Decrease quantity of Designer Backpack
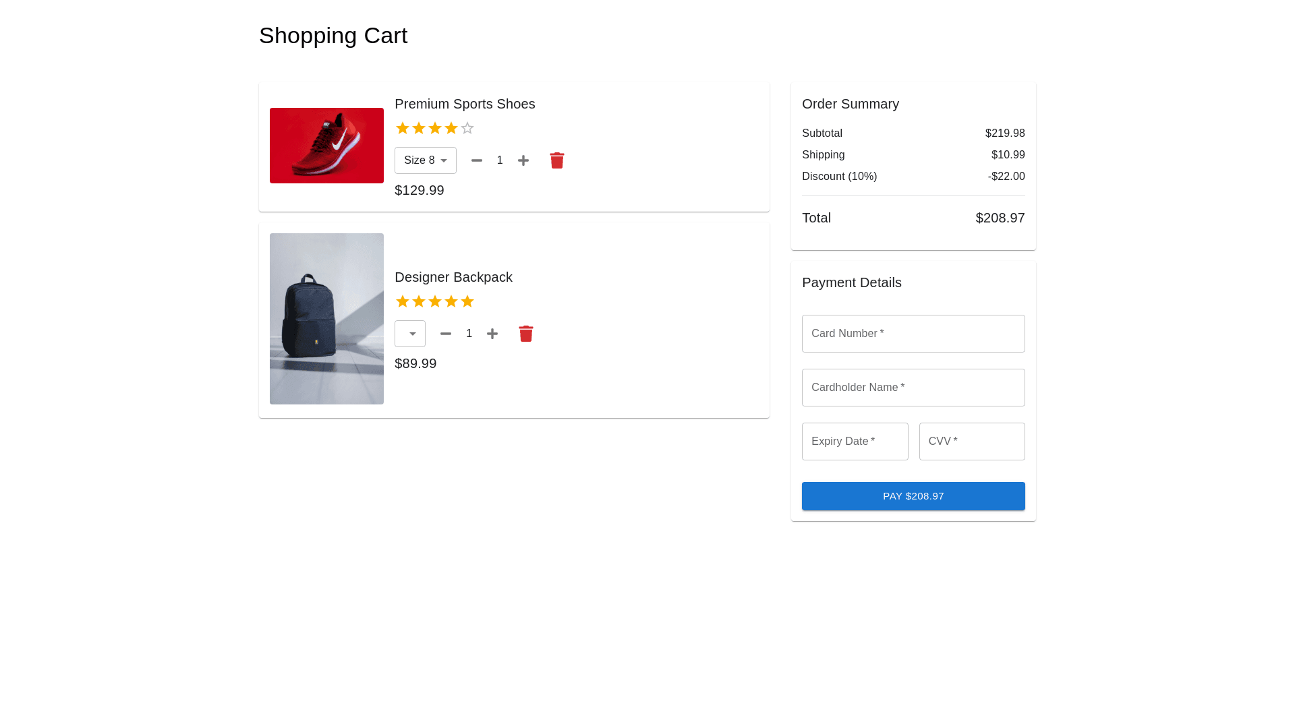Screen dimensions: 1295x728 446,334
